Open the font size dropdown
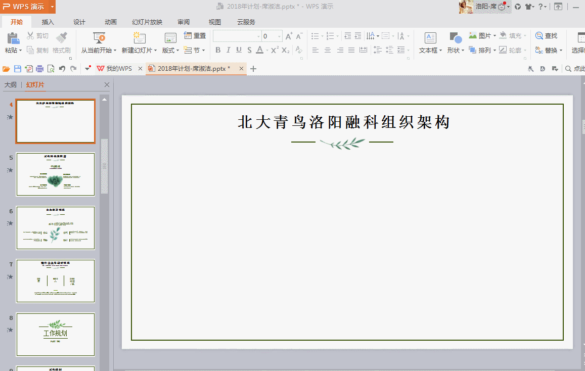Viewport: 585px width, 371px height. click(x=280, y=36)
